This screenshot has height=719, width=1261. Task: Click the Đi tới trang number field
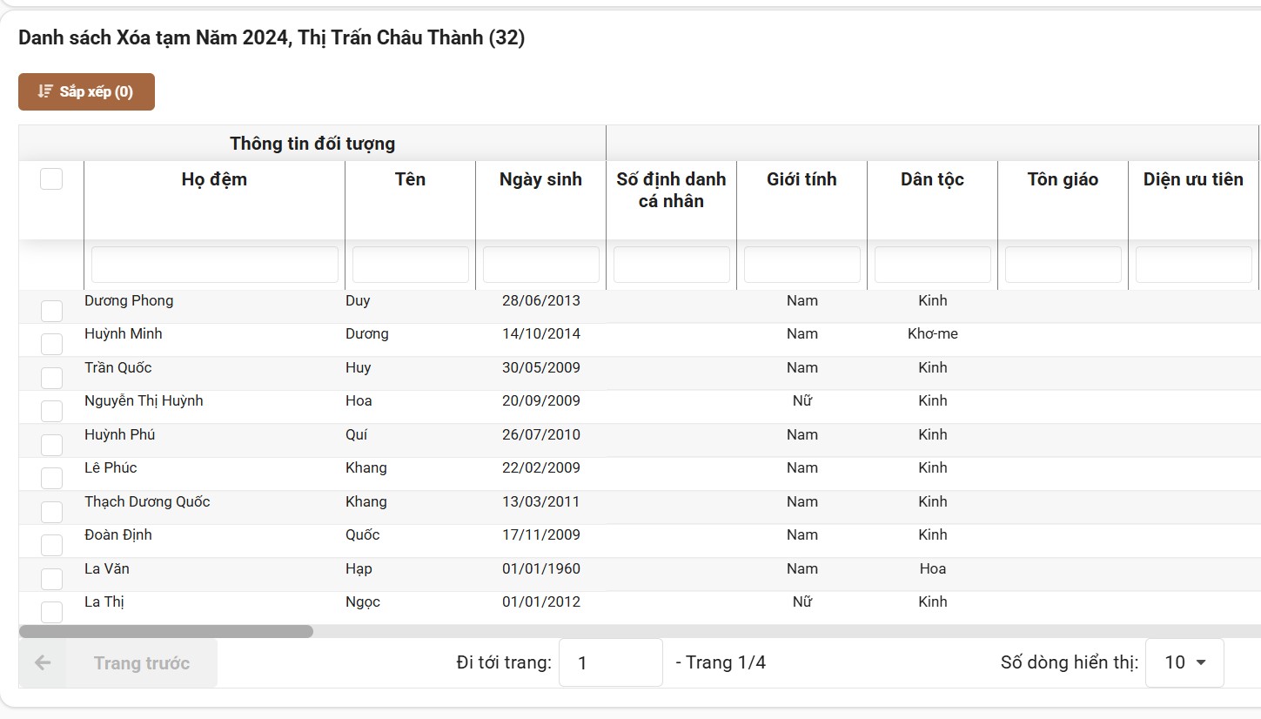[610, 663]
